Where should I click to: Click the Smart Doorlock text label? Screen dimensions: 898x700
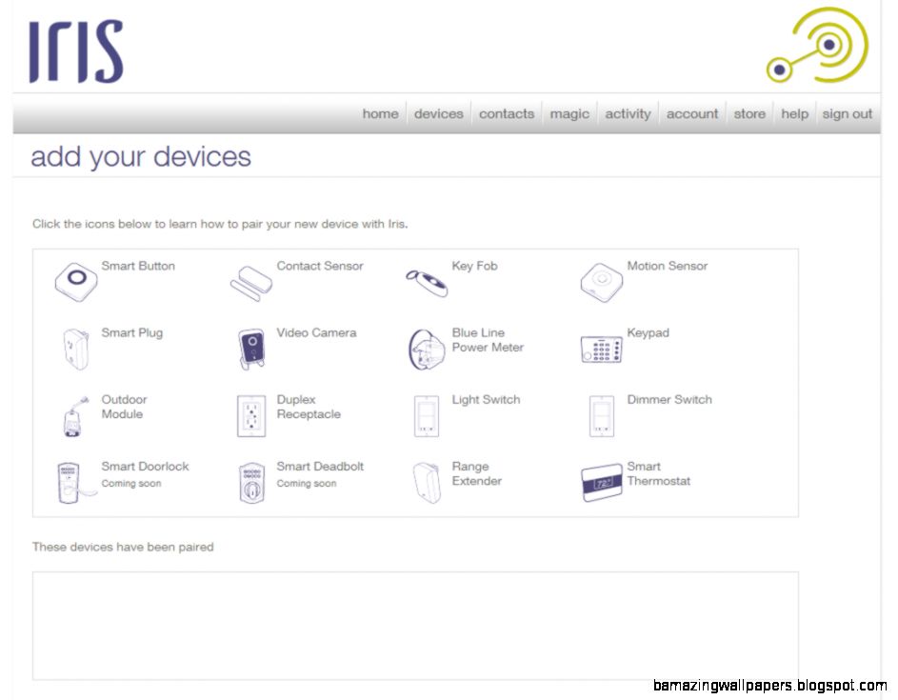click(145, 467)
